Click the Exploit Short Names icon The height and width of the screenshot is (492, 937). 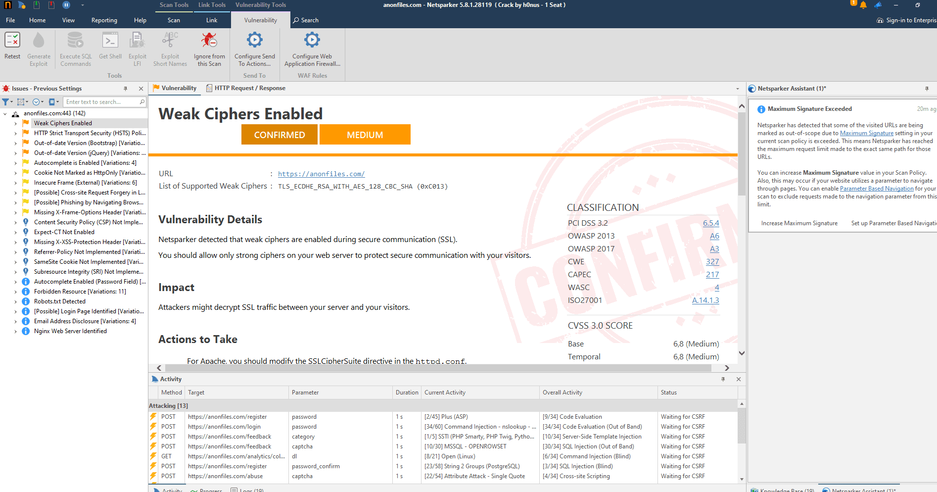point(170,49)
